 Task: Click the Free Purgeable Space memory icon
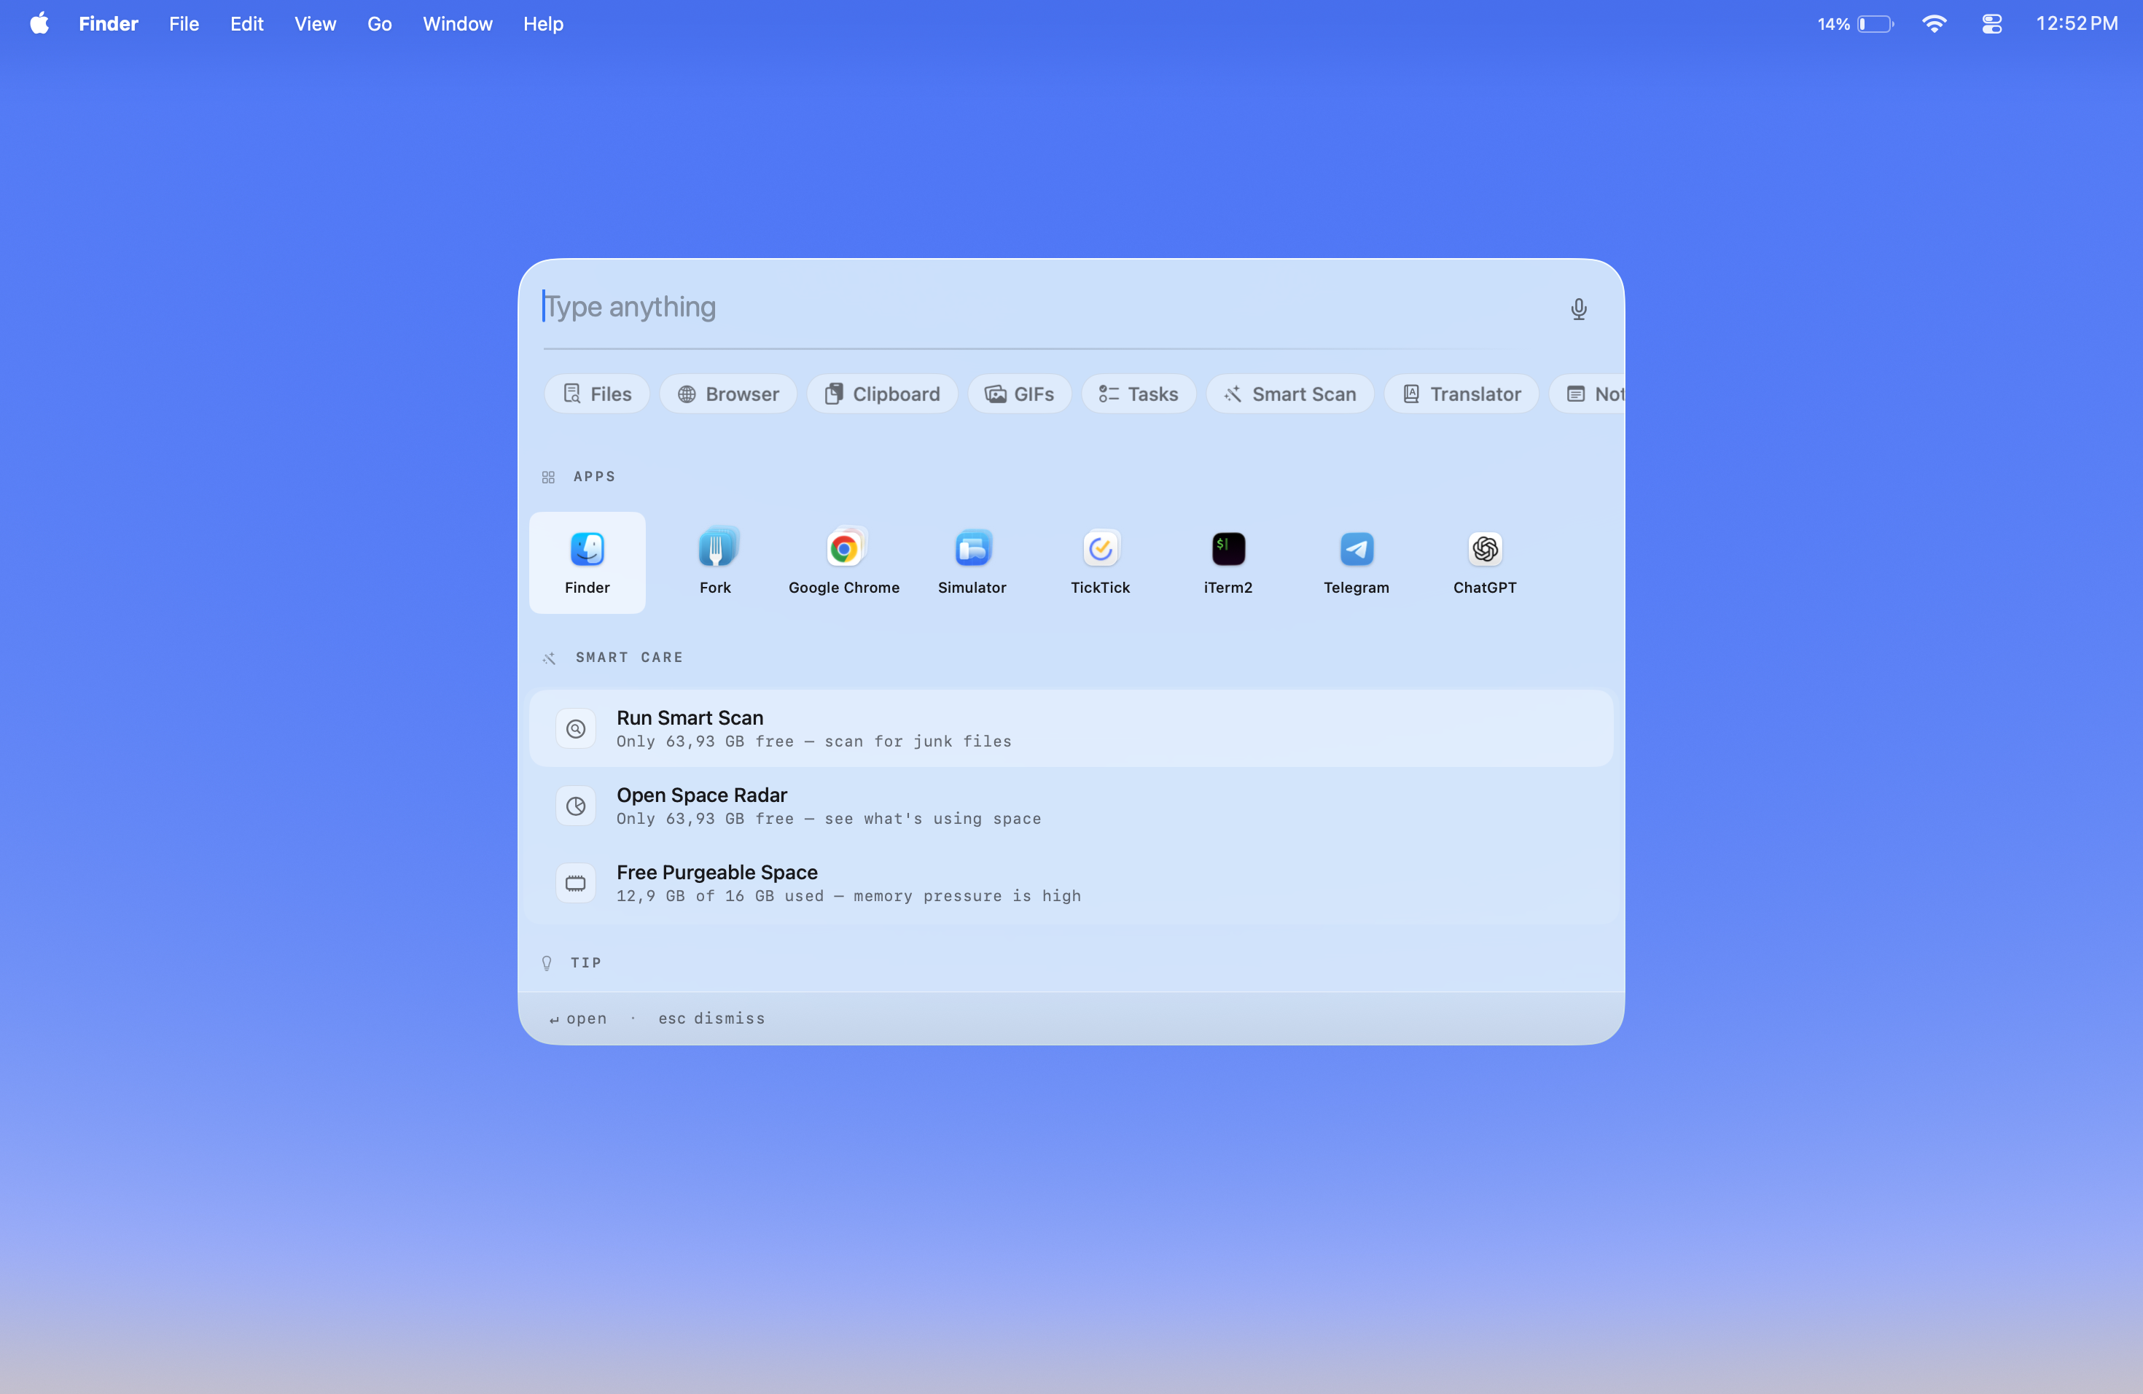[x=575, y=884]
